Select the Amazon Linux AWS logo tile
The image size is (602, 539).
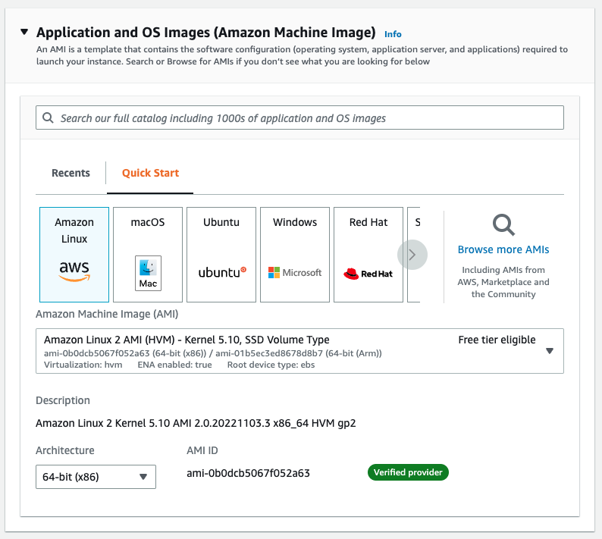click(74, 255)
